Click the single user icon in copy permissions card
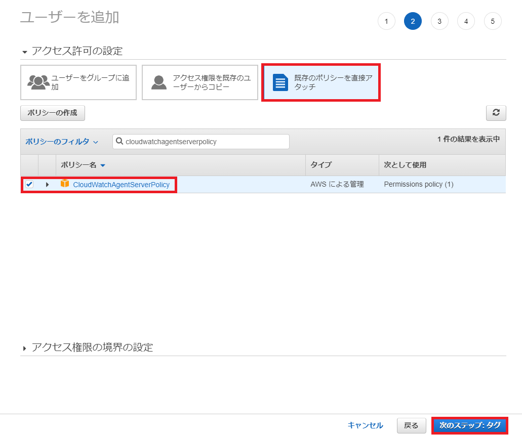Screen dimensions: 522x435 tap(159, 82)
